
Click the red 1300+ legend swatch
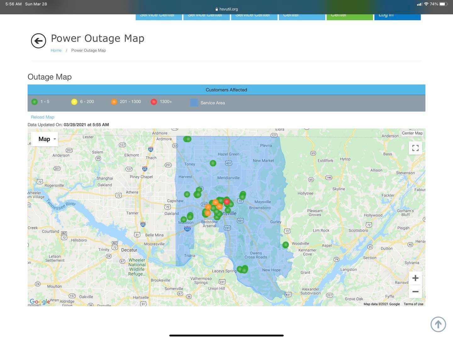point(154,102)
